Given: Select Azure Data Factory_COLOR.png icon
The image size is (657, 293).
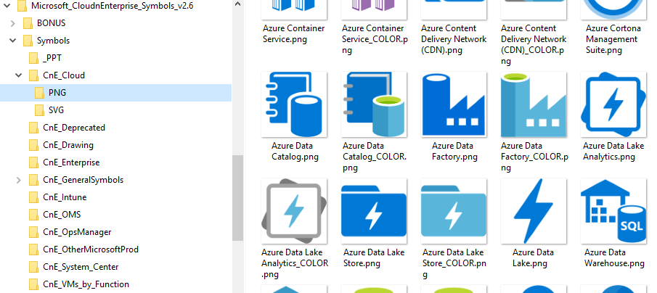Looking at the screenshot, I should [x=534, y=103].
